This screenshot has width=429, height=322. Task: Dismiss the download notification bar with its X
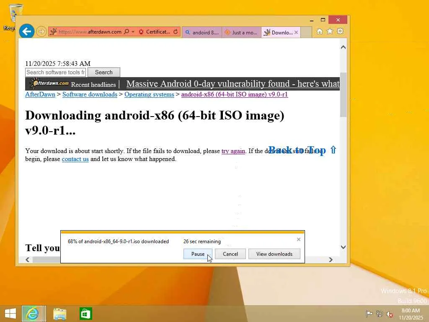[x=298, y=239]
